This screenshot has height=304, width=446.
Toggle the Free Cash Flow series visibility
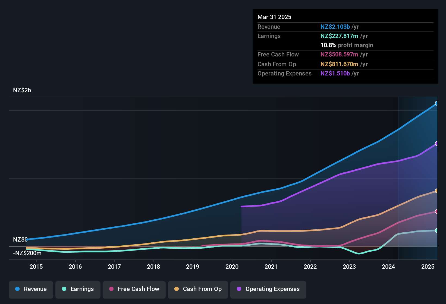[x=134, y=289]
